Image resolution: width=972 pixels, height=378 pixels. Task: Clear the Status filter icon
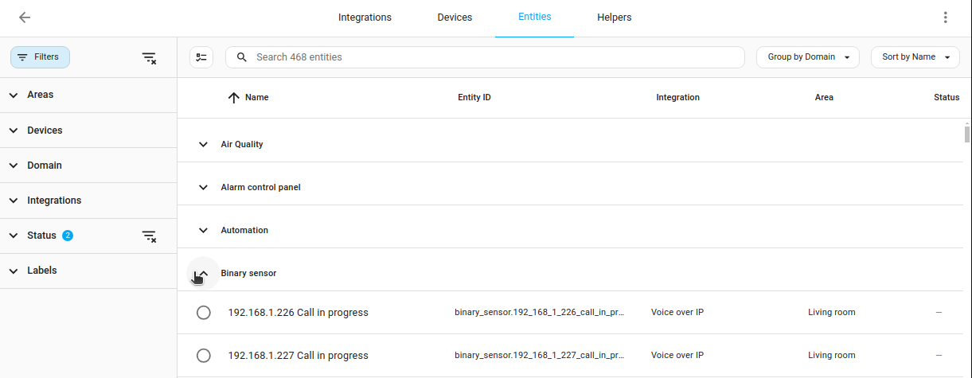point(149,236)
